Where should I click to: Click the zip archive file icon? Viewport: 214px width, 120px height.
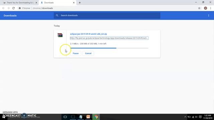tap(60, 35)
